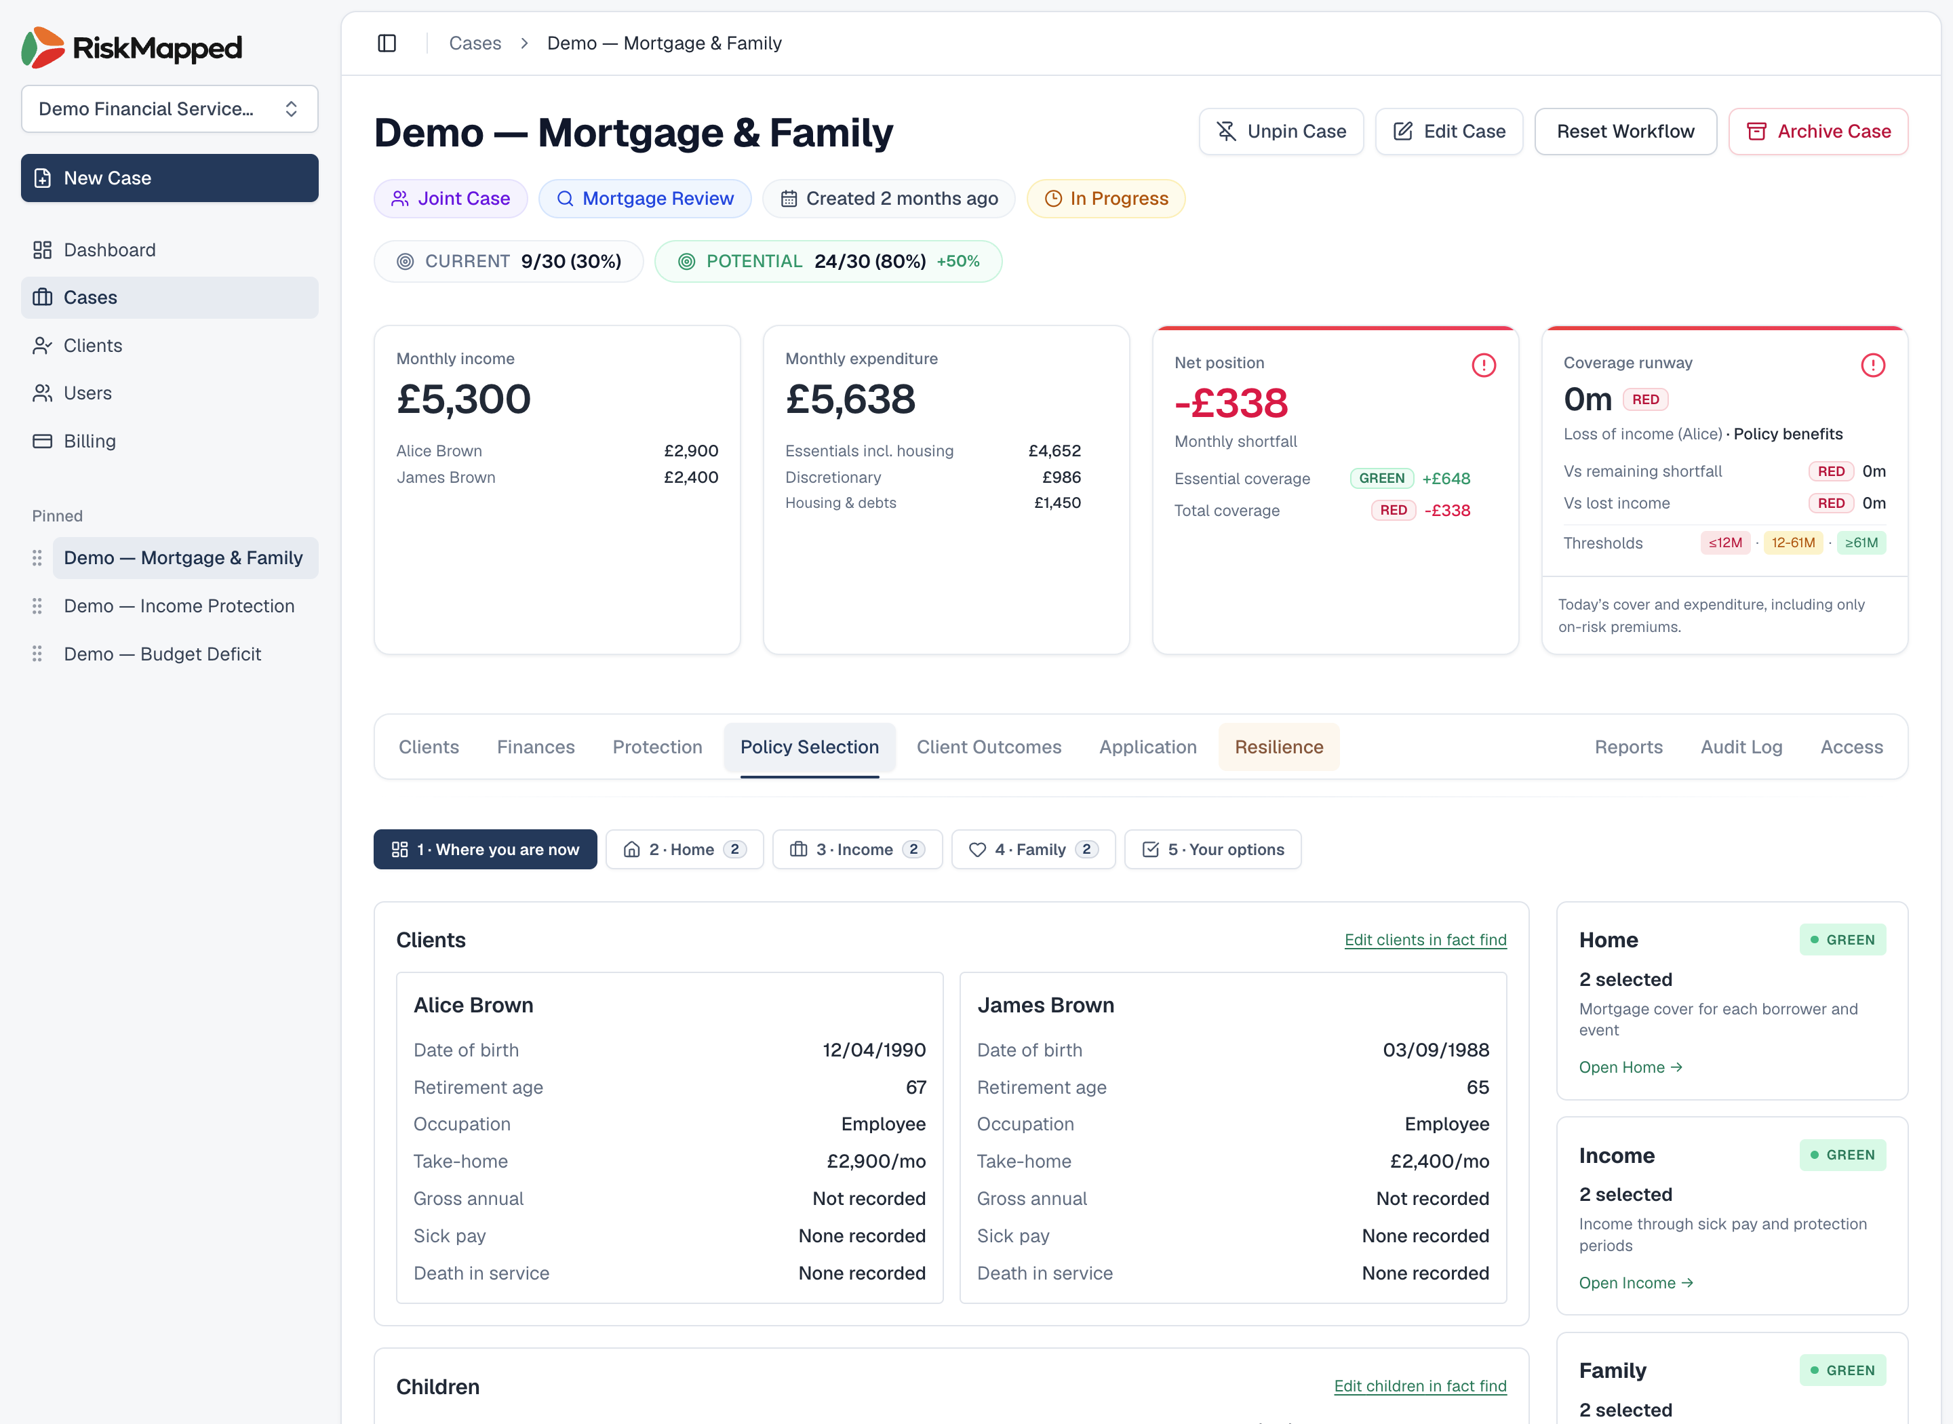Select step 5 · Your options
1953x1424 pixels.
(x=1212, y=850)
